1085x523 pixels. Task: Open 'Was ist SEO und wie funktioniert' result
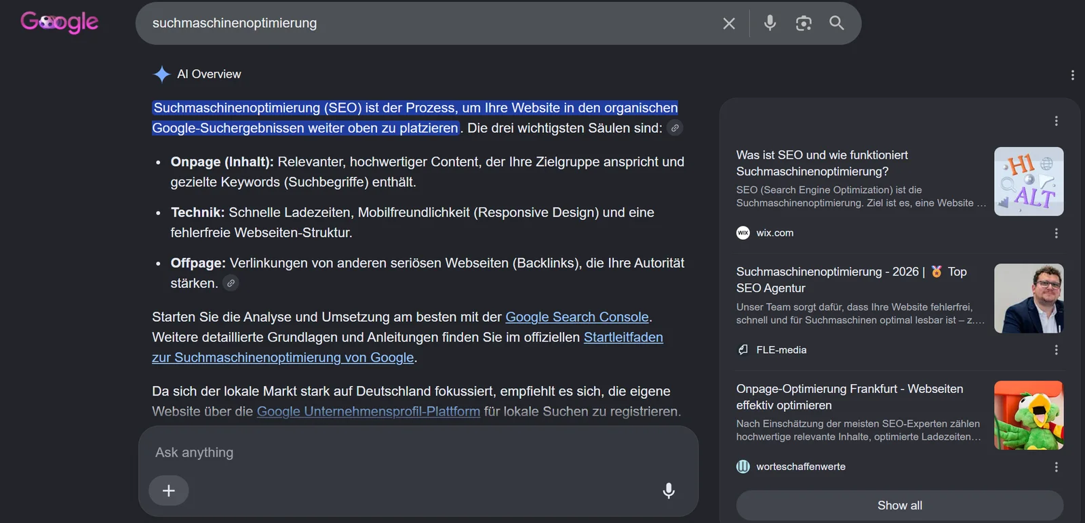pyautogui.click(x=822, y=163)
